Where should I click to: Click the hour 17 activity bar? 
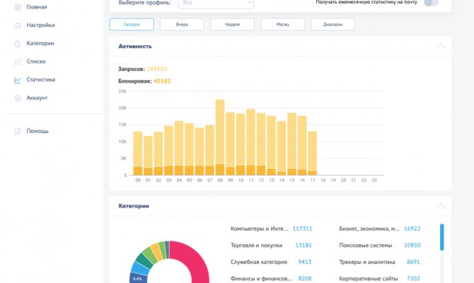click(x=312, y=153)
